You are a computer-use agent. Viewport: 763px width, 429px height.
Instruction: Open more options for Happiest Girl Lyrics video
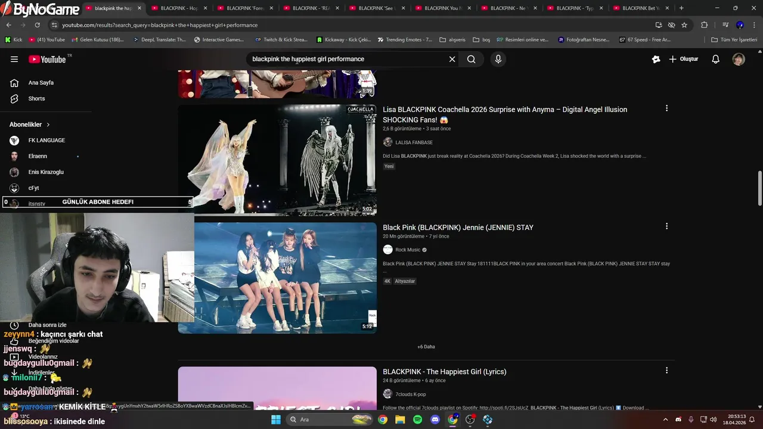click(x=666, y=371)
